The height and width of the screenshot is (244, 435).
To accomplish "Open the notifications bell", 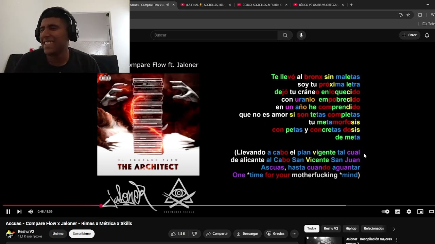I will tap(427, 35).
